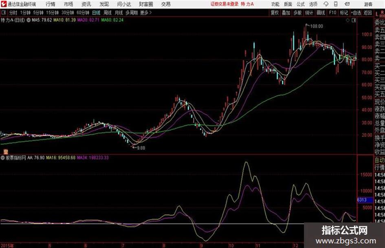
Task: Open the 资讯 menu
Action: pos(86,4)
